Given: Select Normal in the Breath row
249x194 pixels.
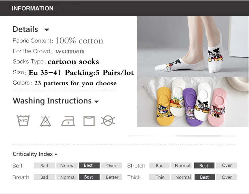Looking at the screenshot, I should coord(68,177).
